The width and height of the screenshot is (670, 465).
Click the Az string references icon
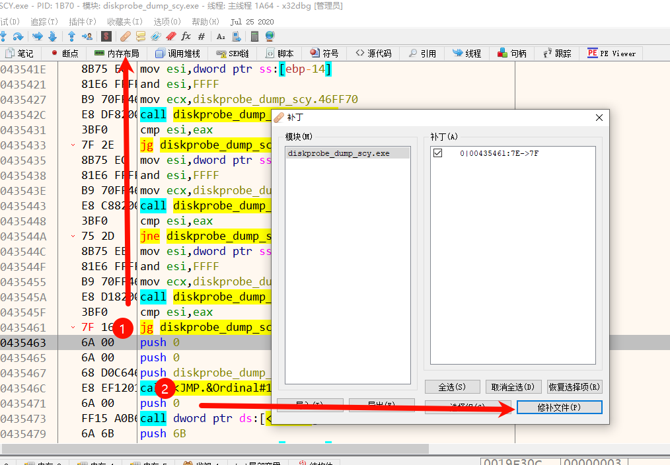[x=221, y=37]
